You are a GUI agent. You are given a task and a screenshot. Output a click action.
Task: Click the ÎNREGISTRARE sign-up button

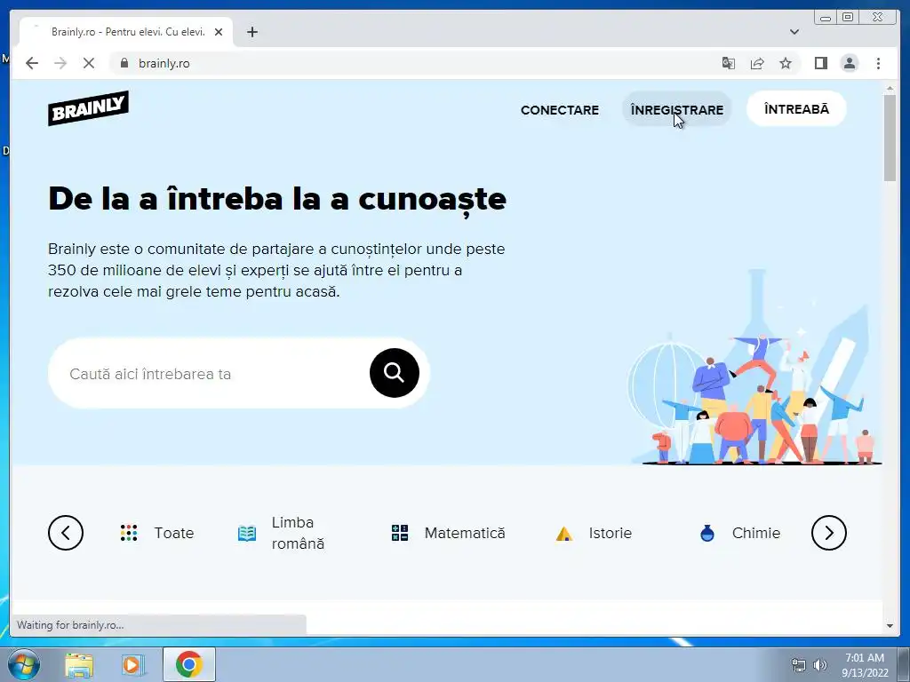676,109
